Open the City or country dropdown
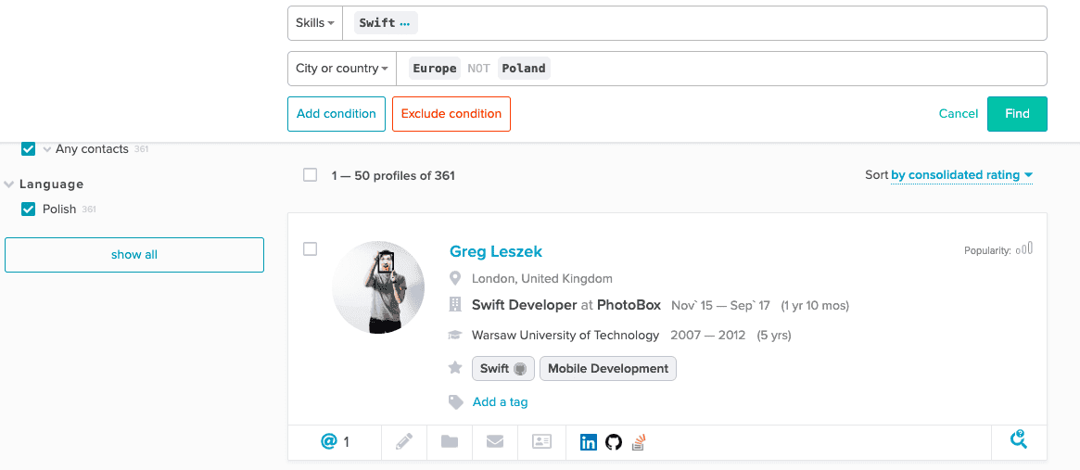The image size is (1080, 470). 341,69
